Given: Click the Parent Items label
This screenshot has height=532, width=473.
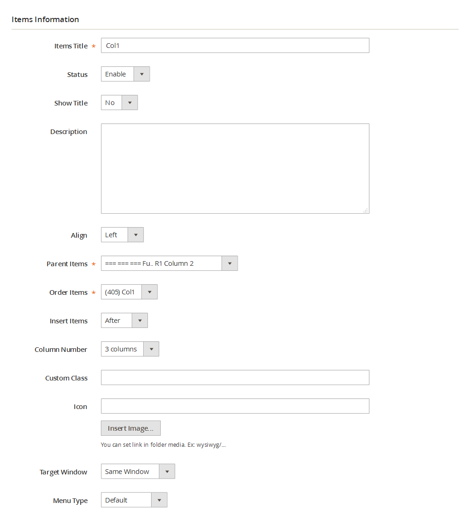Looking at the screenshot, I should pyautogui.click(x=67, y=263).
